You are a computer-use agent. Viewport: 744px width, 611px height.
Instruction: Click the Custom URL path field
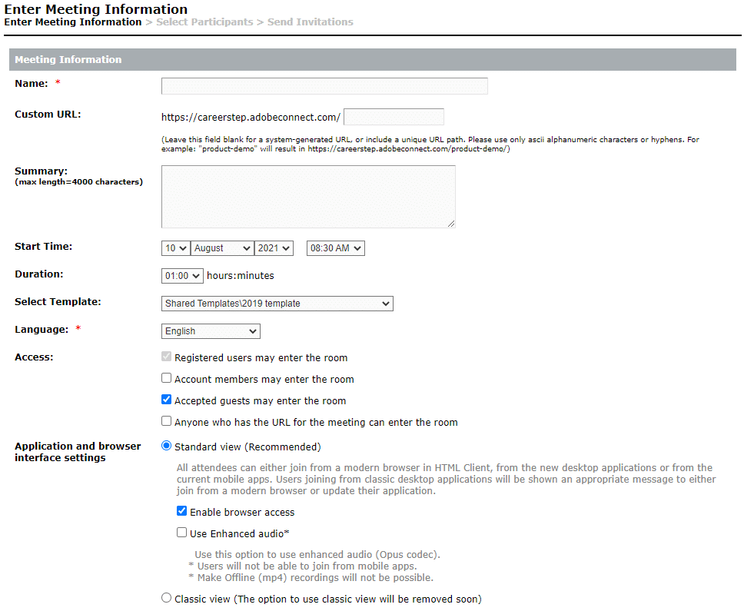[394, 117]
